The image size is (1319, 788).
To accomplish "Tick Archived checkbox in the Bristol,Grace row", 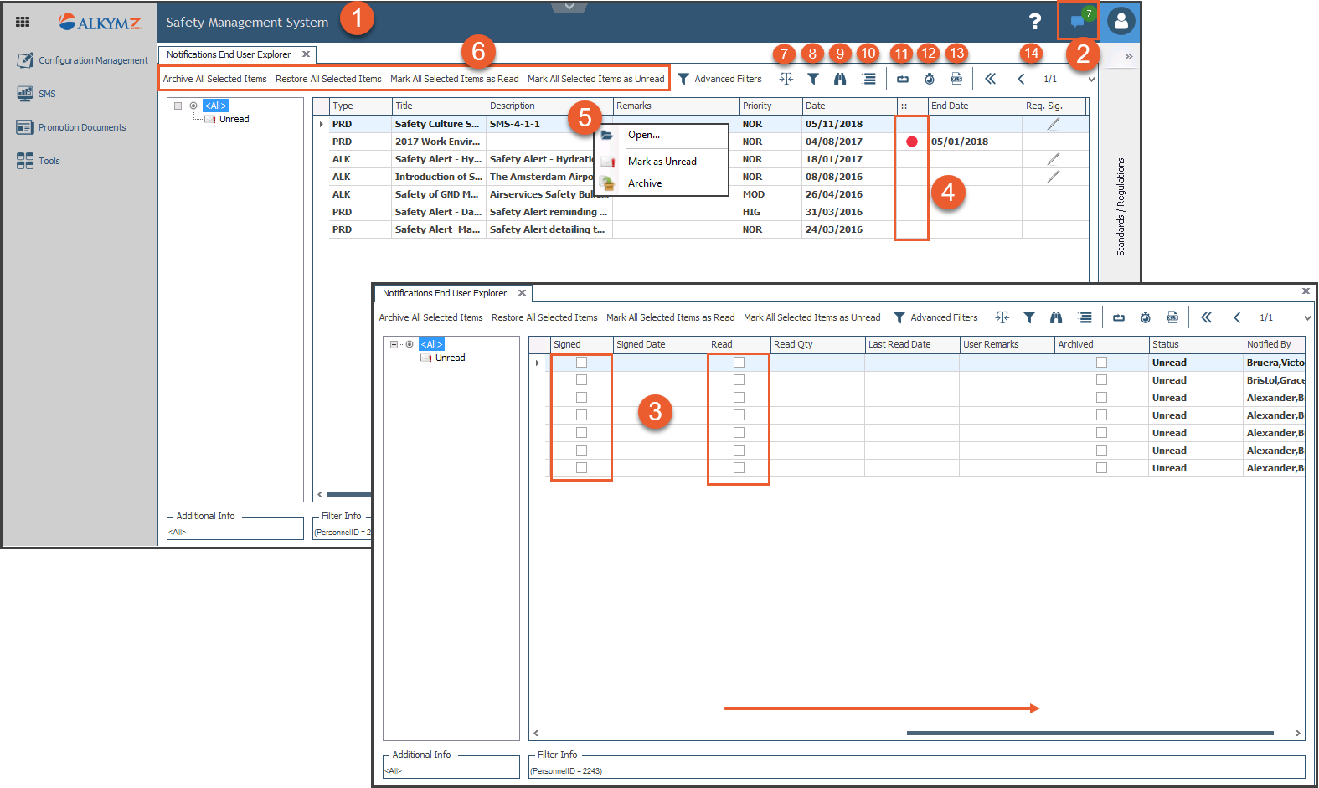I will 1101,380.
